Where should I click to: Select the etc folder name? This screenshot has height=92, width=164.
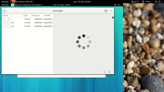tap(13, 22)
